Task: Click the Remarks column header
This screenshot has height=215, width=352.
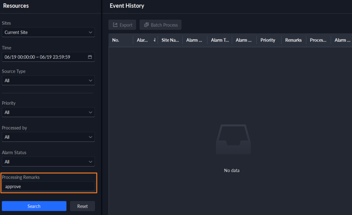Action: tap(293, 40)
